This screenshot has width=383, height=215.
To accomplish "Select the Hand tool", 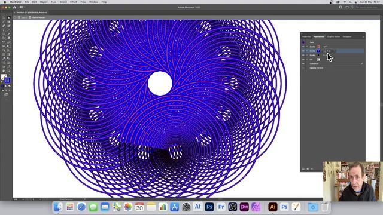I will 4,71.
